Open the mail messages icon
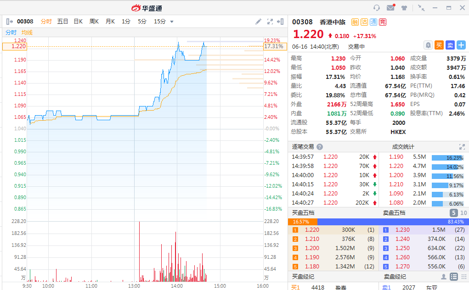Image resolution: width=469 pixels, height=290 pixels. point(390,7)
